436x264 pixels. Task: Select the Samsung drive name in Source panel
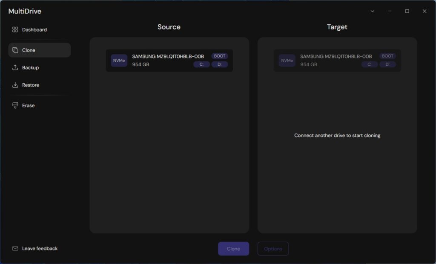(x=168, y=56)
